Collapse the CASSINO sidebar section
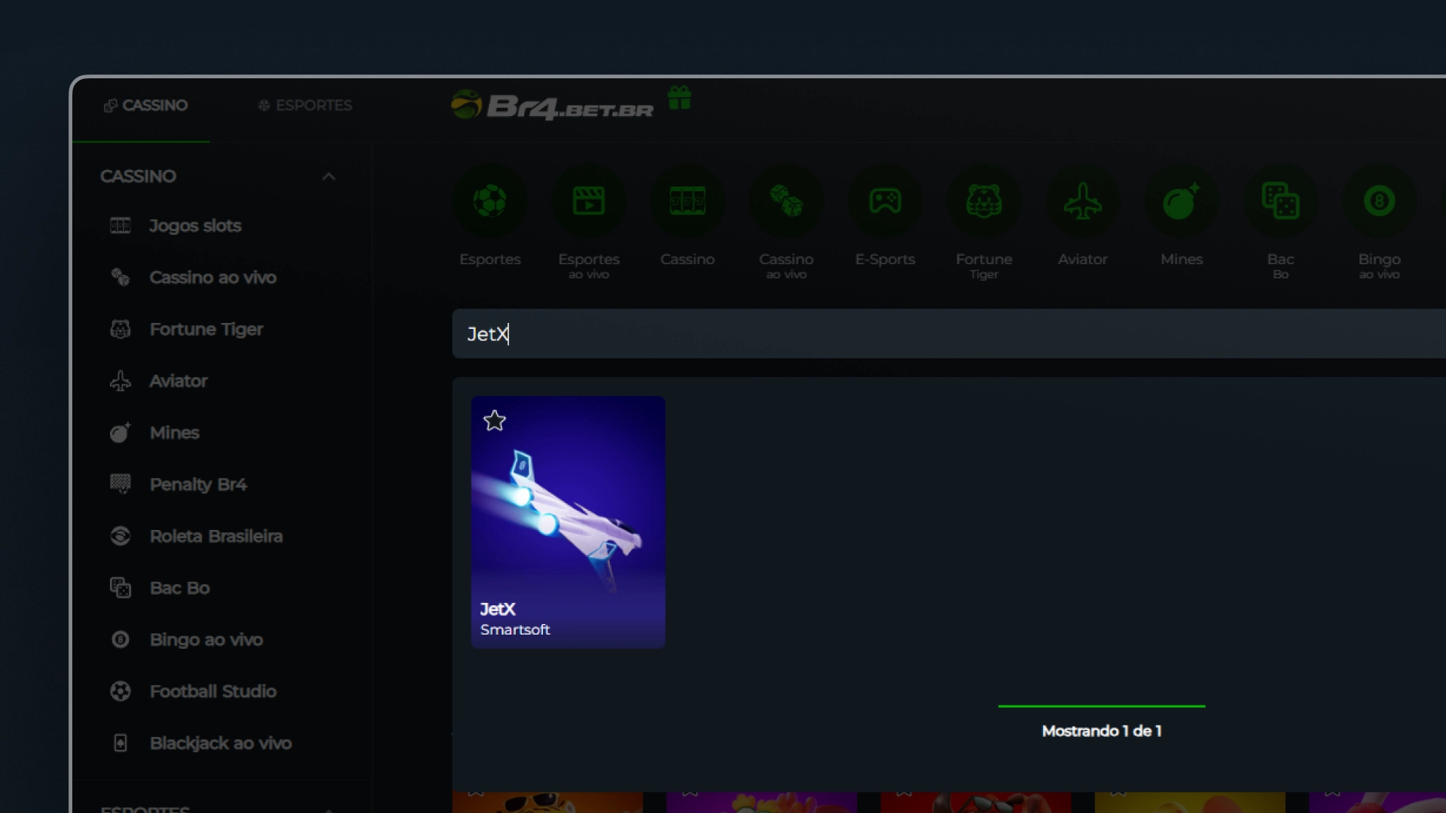This screenshot has width=1446, height=813. click(x=328, y=176)
